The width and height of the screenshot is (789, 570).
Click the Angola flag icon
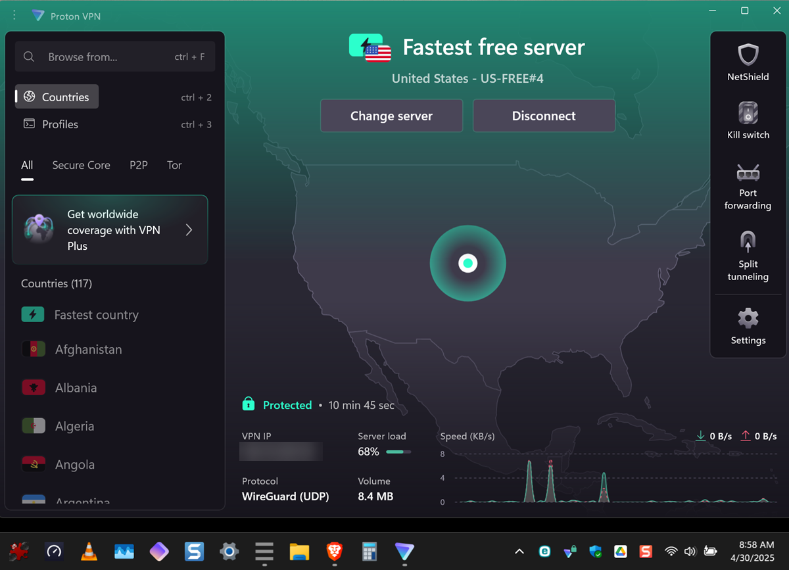(x=33, y=464)
